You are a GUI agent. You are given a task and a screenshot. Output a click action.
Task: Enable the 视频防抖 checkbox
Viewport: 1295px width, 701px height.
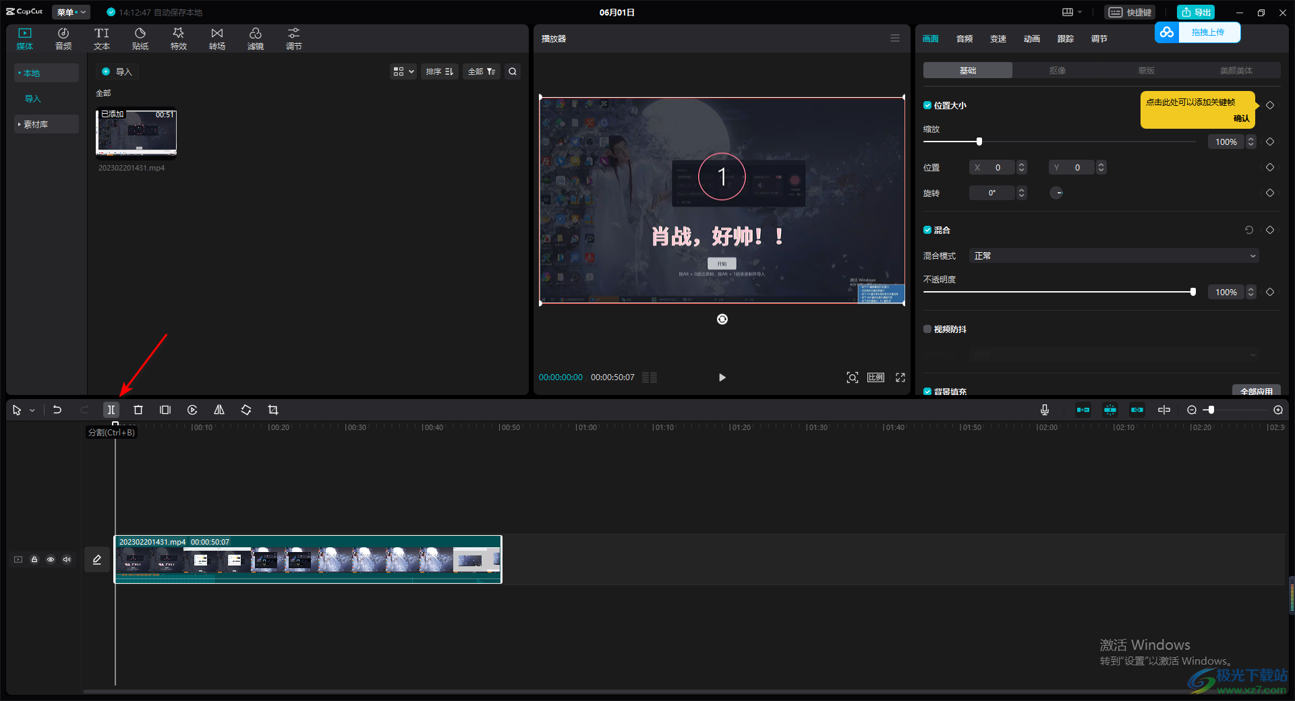pyautogui.click(x=927, y=329)
